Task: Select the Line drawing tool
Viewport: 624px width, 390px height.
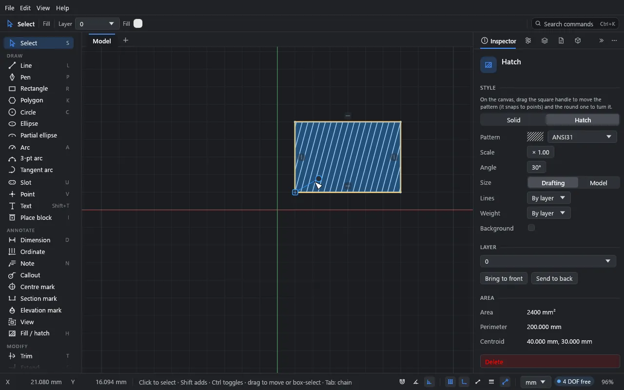Action: (39, 65)
